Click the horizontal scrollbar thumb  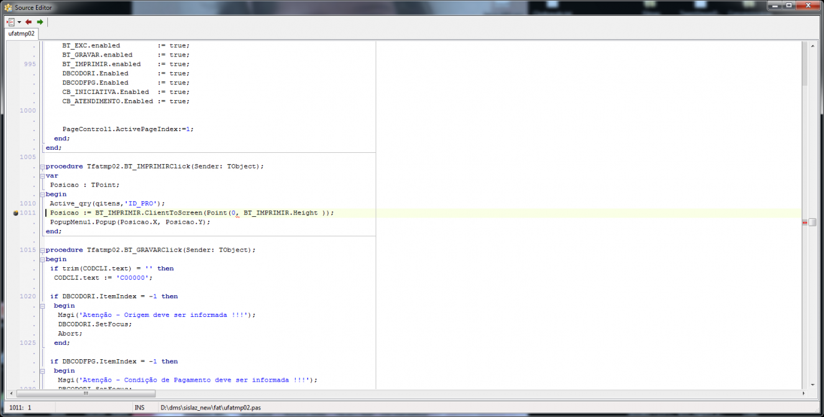[86, 393]
